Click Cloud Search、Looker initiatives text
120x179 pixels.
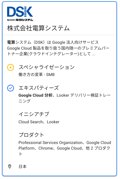[x=39, y=122]
